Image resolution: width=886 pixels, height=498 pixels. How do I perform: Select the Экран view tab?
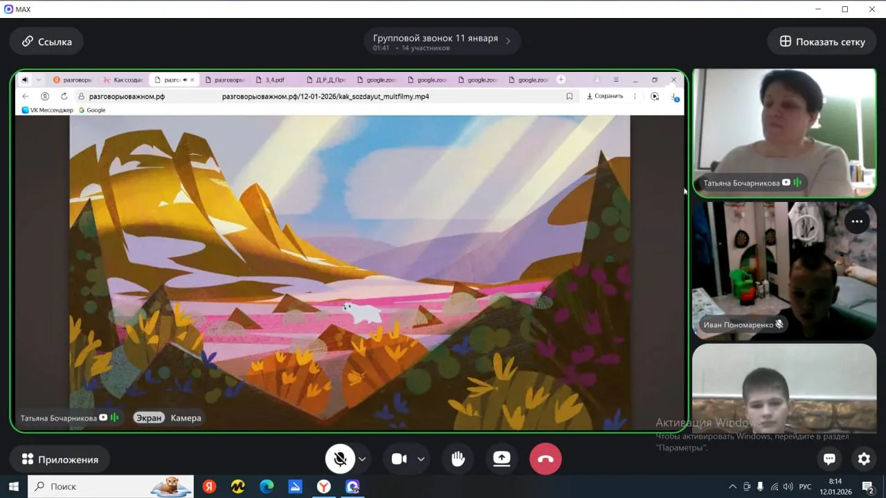pos(149,418)
